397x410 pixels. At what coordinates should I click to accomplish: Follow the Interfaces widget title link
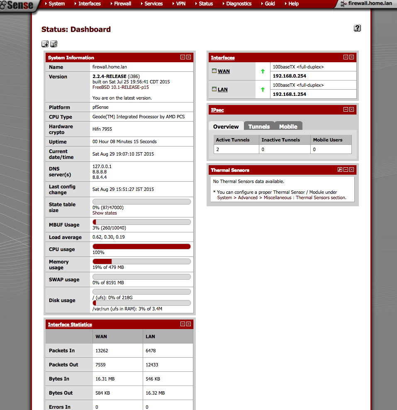[x=223, y=58]
